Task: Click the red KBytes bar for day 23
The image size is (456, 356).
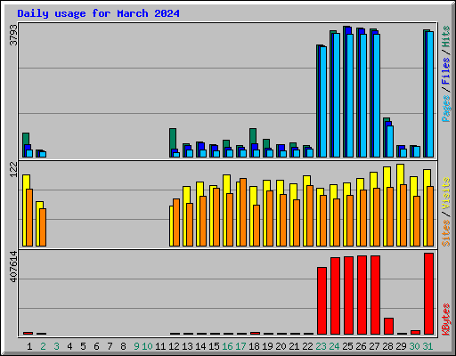Action: pyautogui.click(x=322, y=301)
